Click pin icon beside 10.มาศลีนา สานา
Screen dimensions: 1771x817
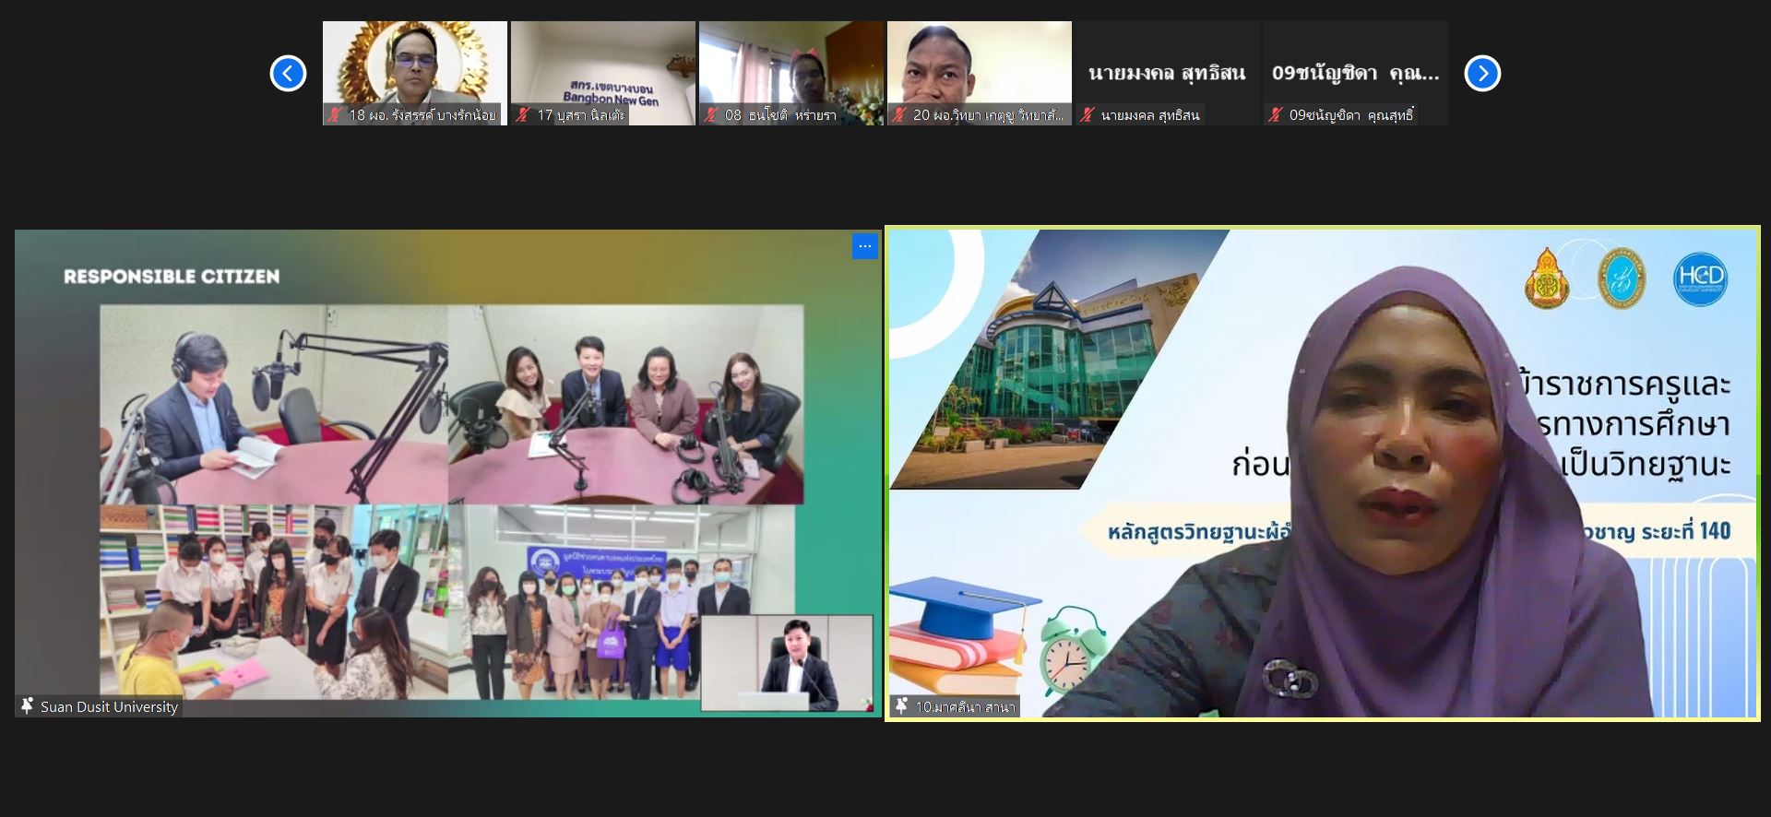(x=902, y=706)
